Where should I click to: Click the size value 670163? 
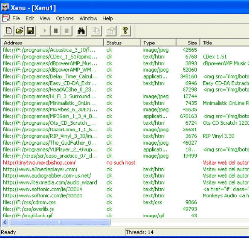click(188, 116)
